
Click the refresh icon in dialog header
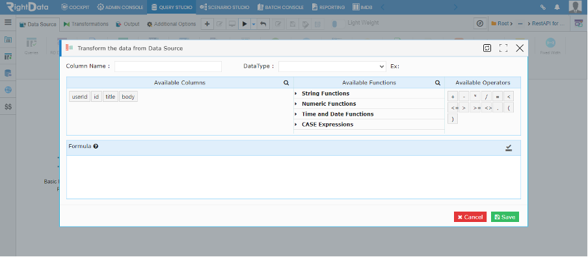tap(487, 48)
